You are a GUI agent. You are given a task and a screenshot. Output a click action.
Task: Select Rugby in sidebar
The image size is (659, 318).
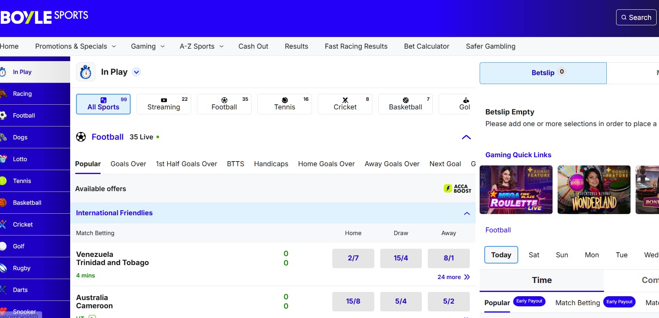[35, 268]
